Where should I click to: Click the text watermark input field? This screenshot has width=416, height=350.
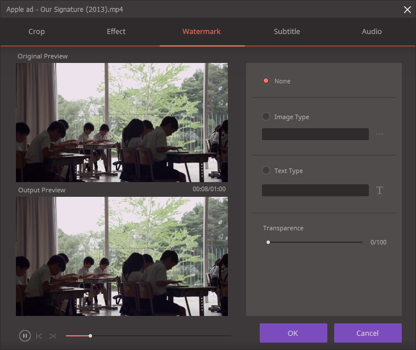point(315,191)
